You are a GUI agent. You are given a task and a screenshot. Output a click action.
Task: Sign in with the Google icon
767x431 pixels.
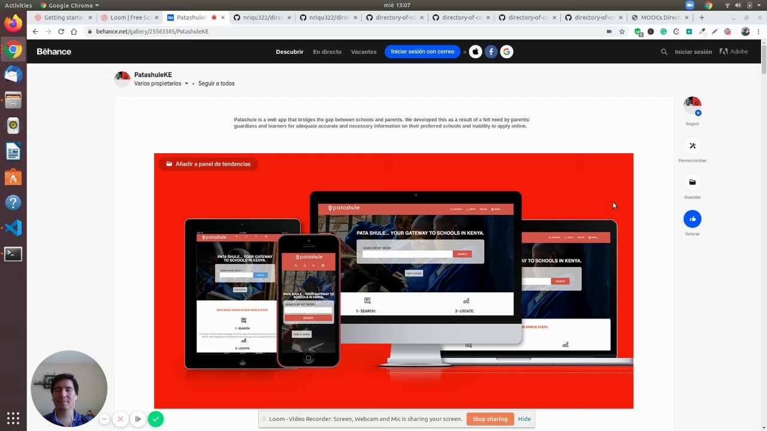pos(507,51)
